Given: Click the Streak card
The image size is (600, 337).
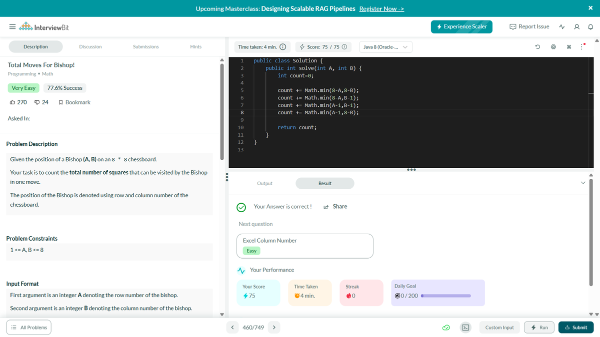Looking at the screenshot, I should pos(361,293).
